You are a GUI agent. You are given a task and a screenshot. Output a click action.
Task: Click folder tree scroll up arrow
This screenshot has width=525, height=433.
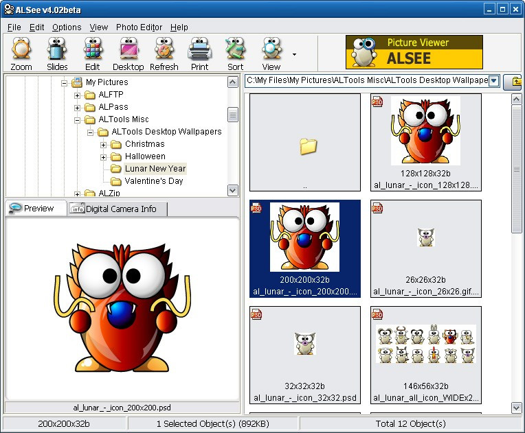click(x=233, y=82)
